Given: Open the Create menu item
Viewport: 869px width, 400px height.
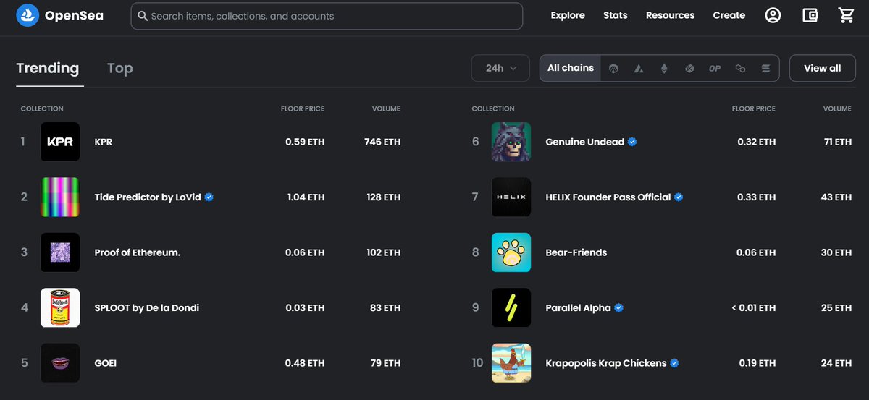Looking at the screenshot, I should [x=729, y=15].
